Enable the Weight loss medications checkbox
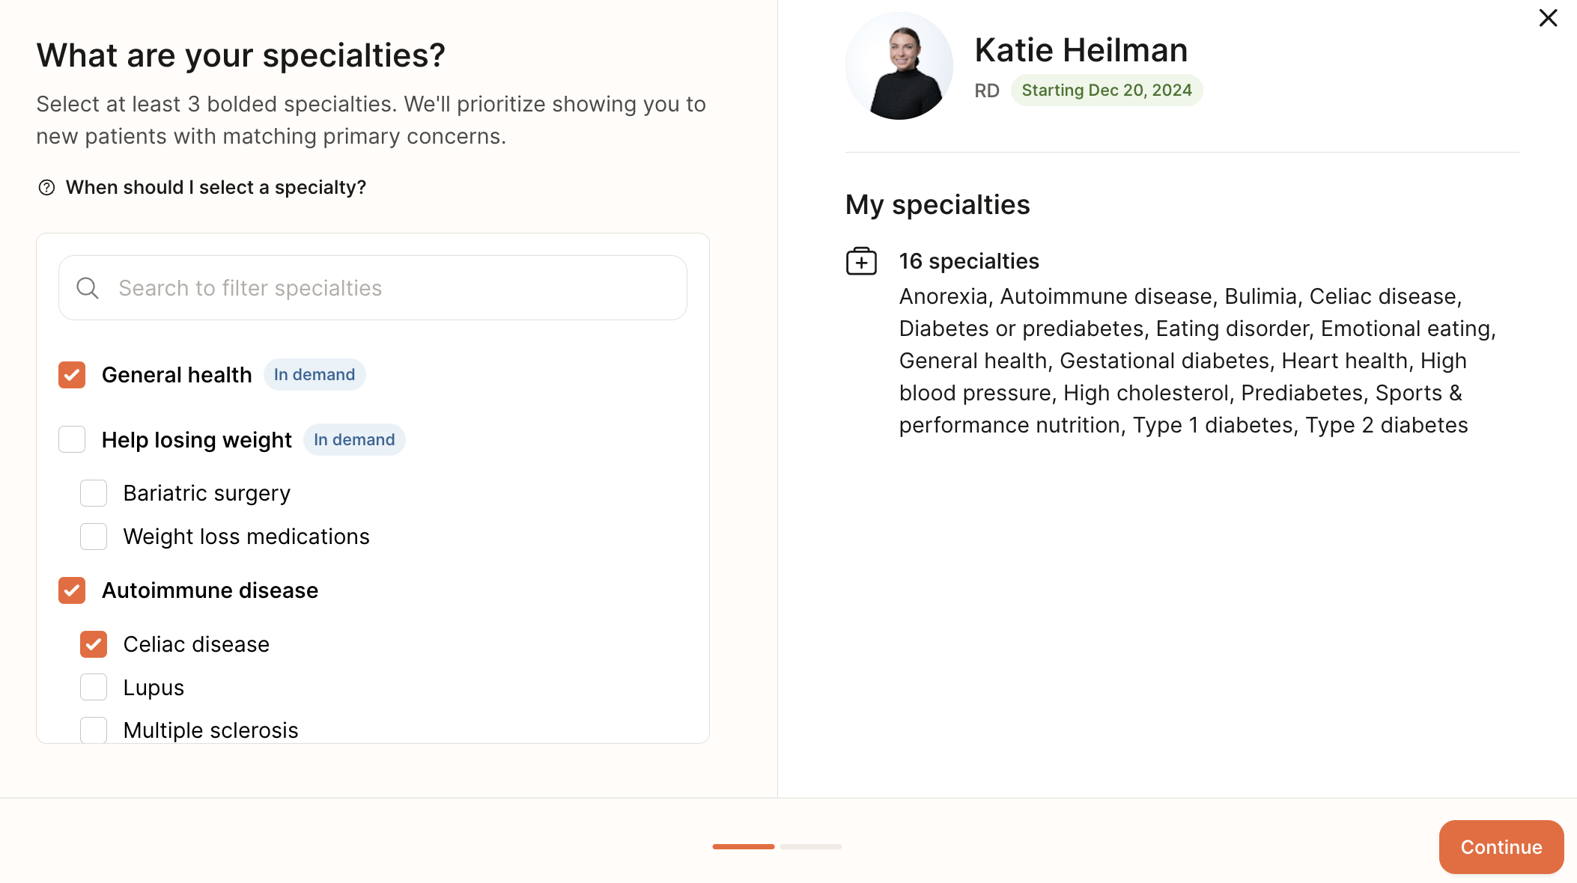The width and height of the screenshot is (1577, 883). coord(94,537)
